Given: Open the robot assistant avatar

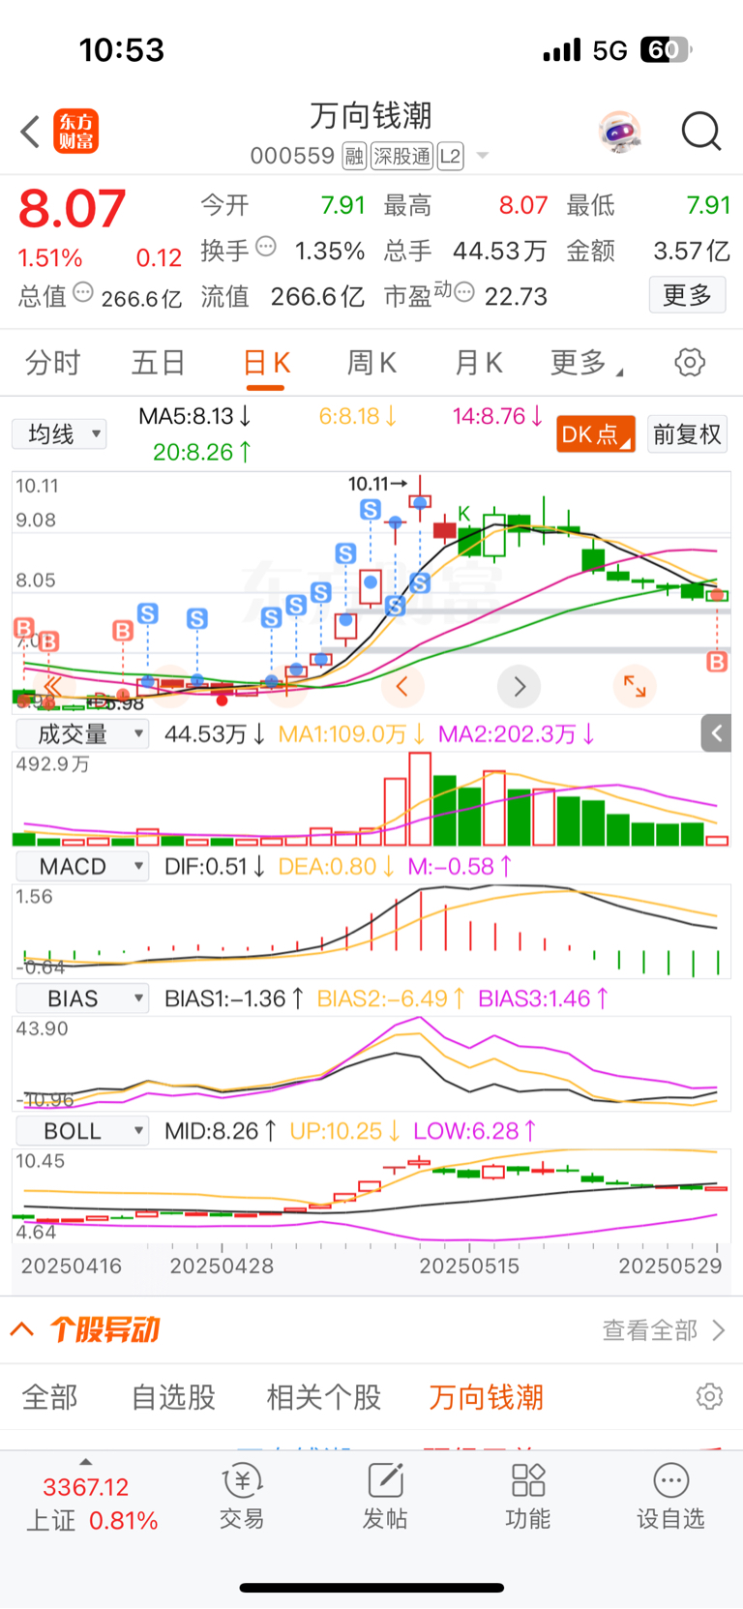Looking at the screenshot, I should tap(619, 132).
